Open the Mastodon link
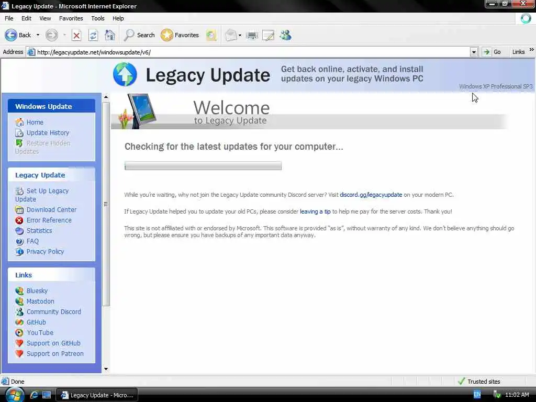 pyautogui.click(x=40, y=301)
